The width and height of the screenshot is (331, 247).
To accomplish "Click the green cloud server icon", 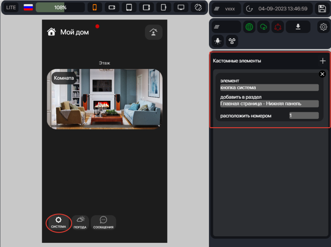I will 264,27.
